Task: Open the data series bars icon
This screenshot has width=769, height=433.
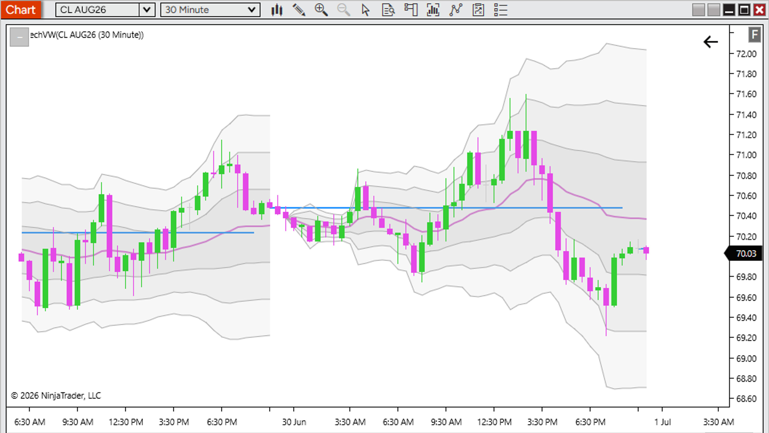Action: (x=433, y=10)
